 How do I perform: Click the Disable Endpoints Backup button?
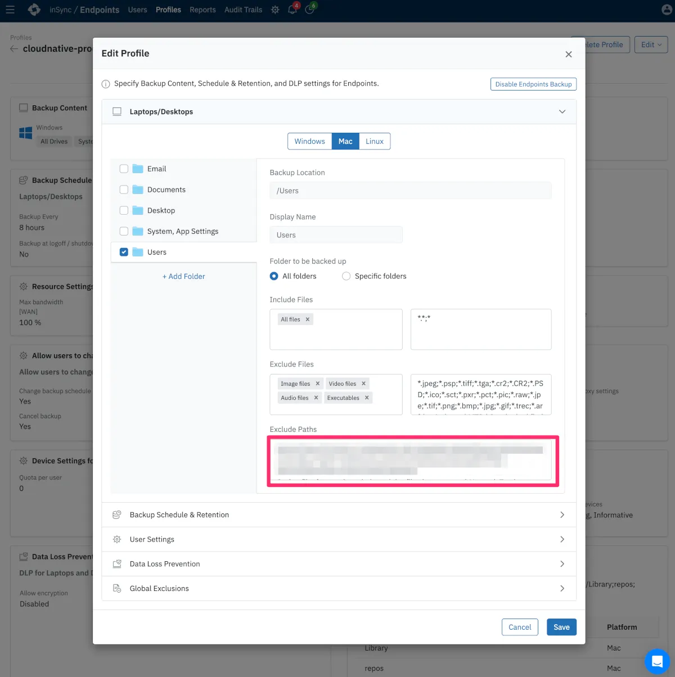[x=533, y=84]
